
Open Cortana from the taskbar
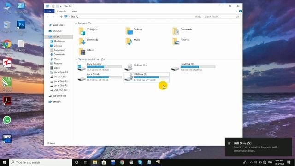77,162
